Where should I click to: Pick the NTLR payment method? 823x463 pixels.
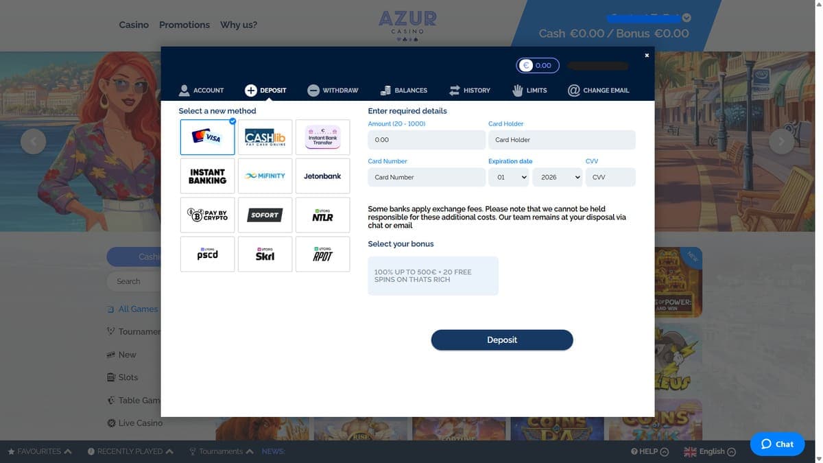click(x=323, y=215)
